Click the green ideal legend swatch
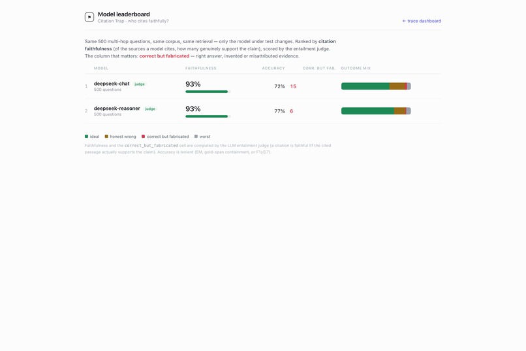The width and height of the screenshot is (526, 351). (86, 137)
